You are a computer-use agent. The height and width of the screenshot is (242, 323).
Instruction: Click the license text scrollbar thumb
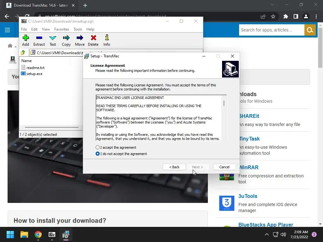[x=224, y=103]
